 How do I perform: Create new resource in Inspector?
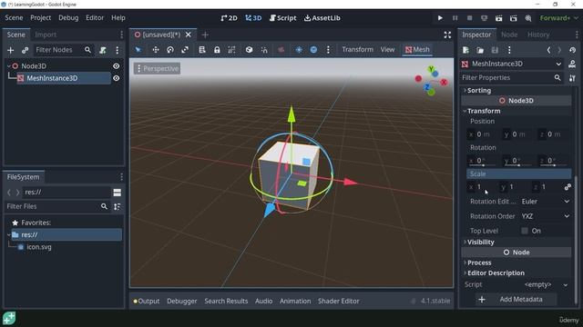click(465, 50)
